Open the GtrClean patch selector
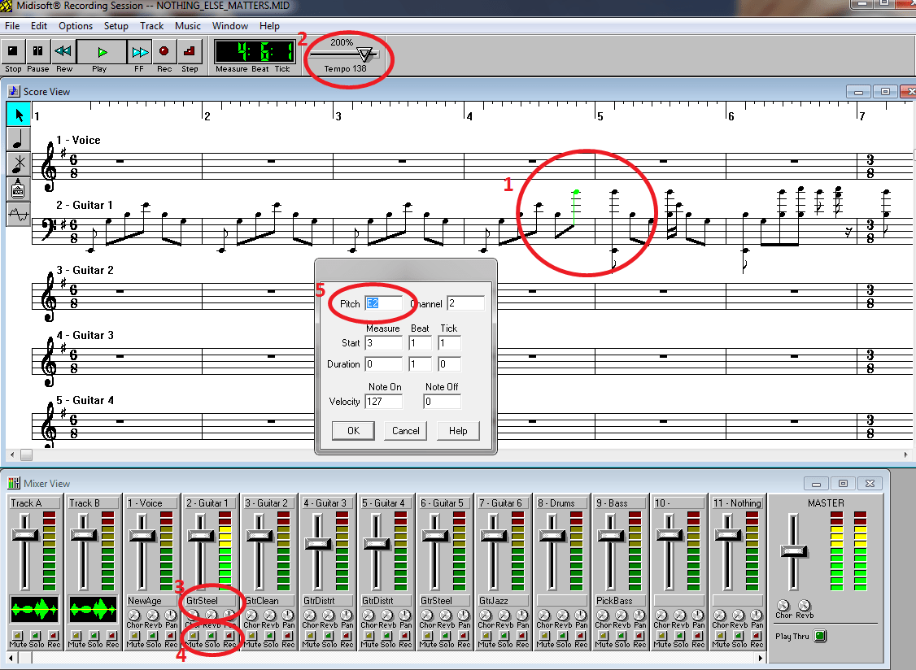 [269, 601]
